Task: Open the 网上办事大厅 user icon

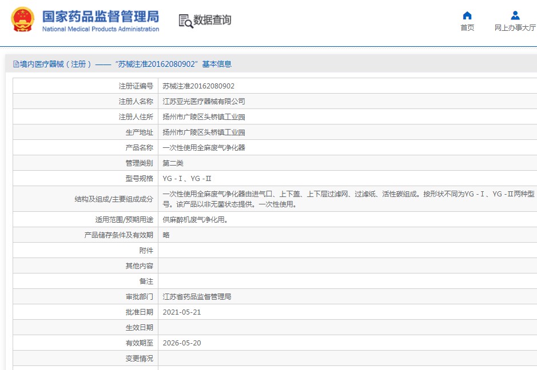Action: 515,15
